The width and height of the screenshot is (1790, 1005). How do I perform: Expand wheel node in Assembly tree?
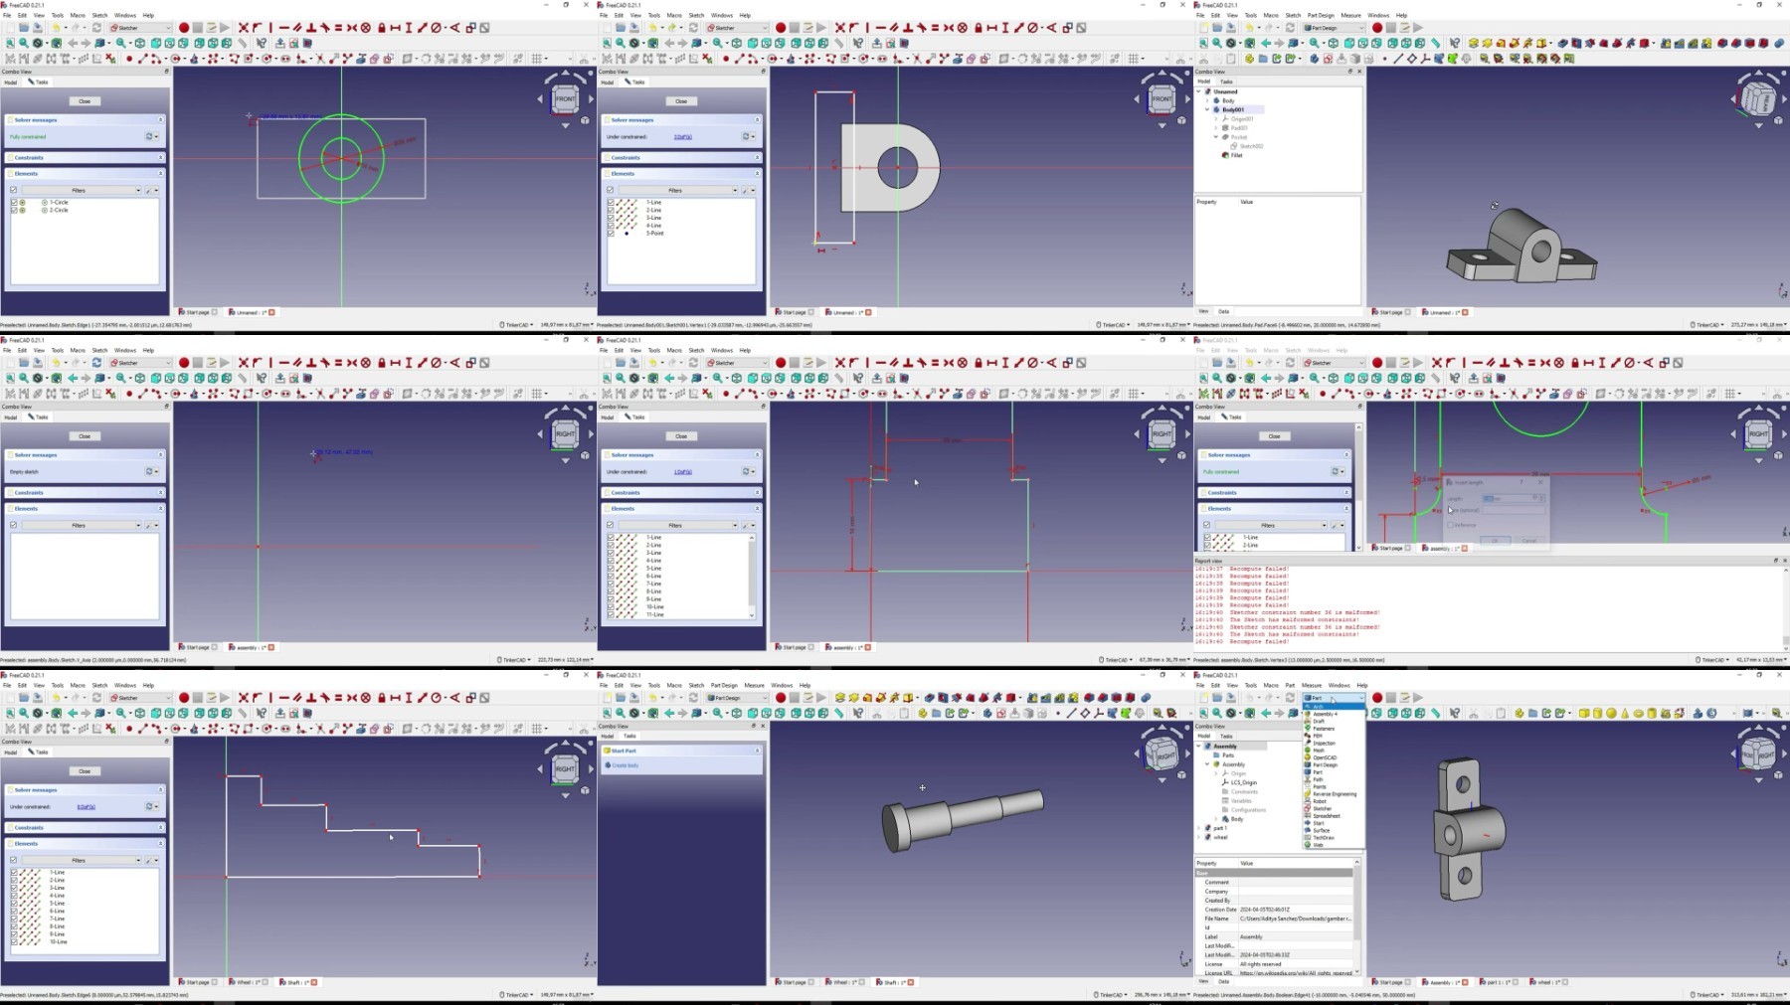pos(1199,837)
